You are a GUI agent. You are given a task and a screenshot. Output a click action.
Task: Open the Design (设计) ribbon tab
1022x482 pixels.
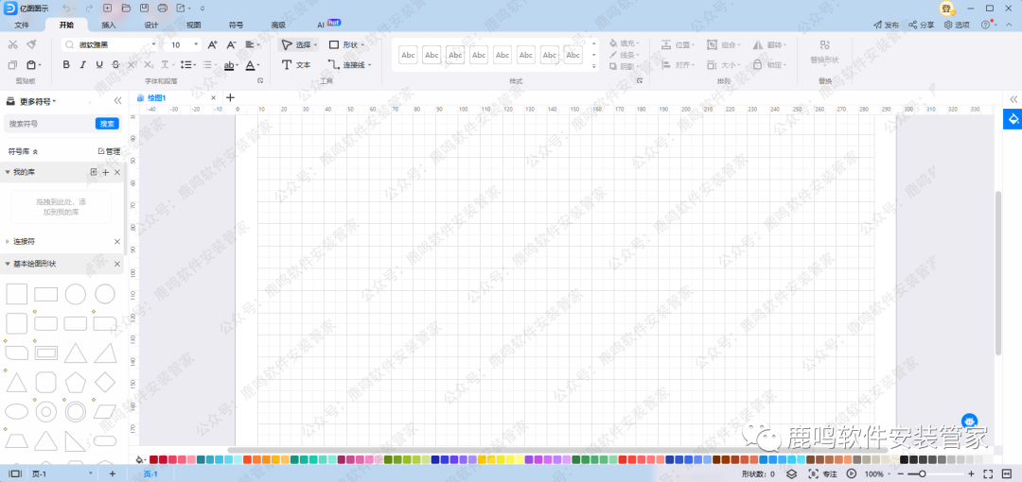tap(151, 25)
